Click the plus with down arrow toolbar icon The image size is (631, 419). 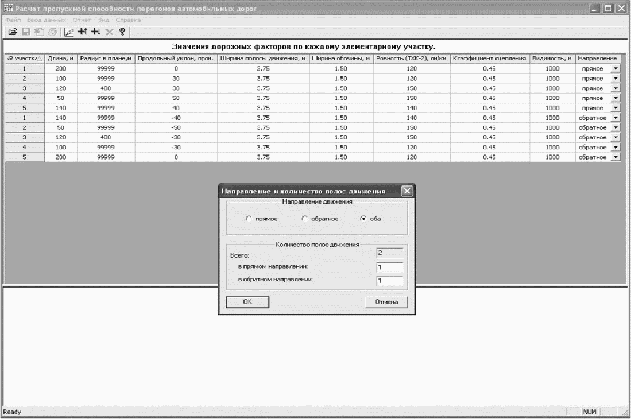pos(96,32)
